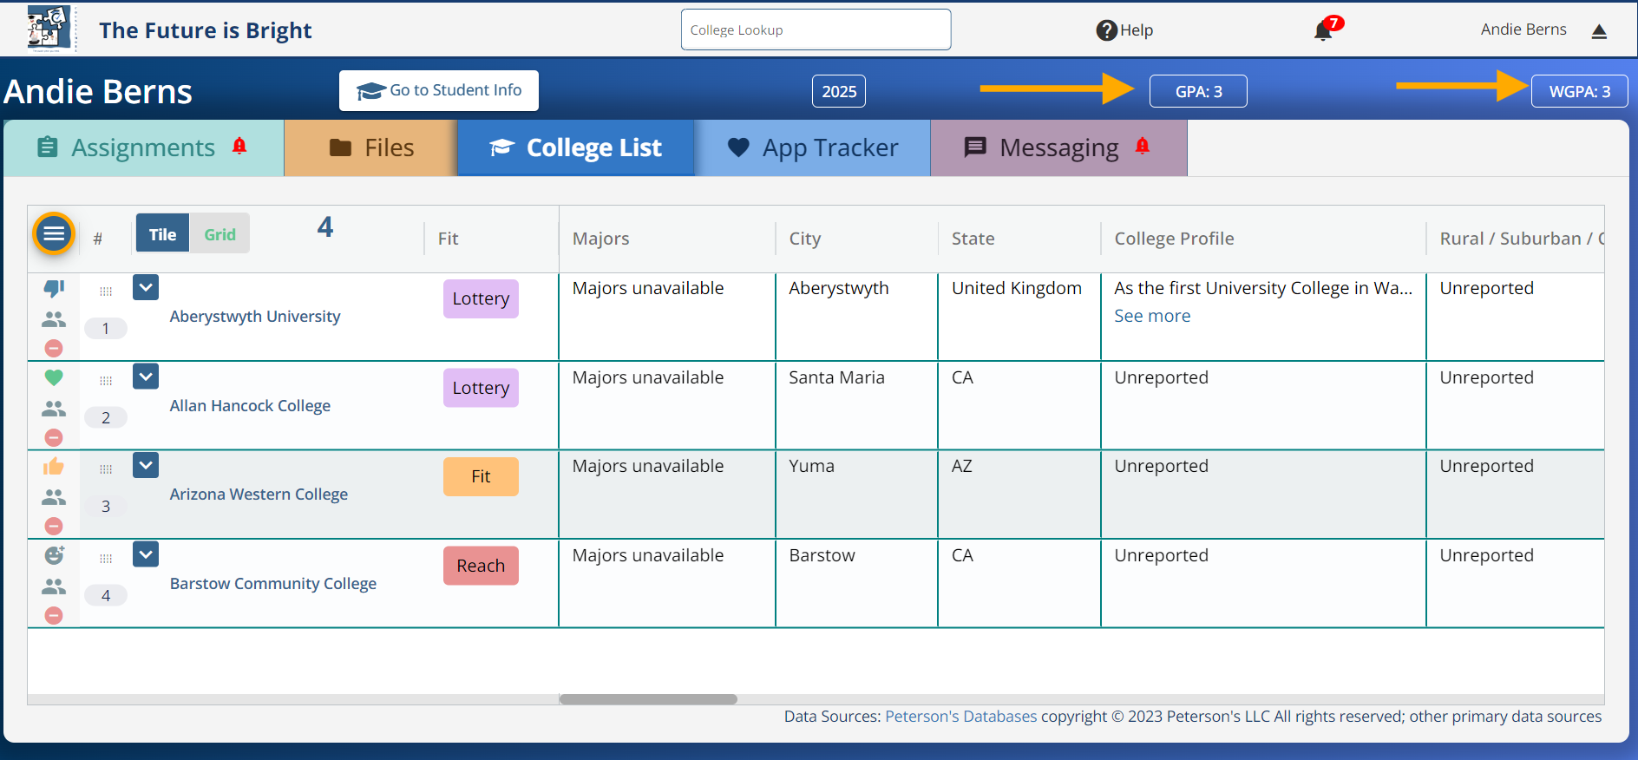Screen dimensions: 1638x760
Task: Open Aberystwyth University link
Action: (x=255, y=317)
